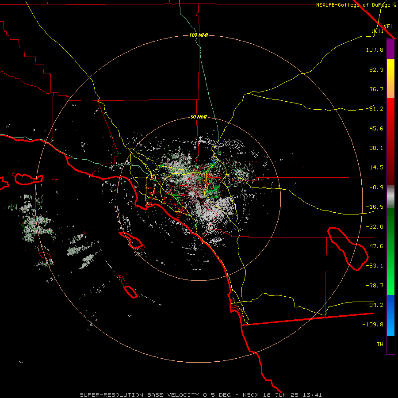
Task: Click the -63.1 value on the velocity scale
Action: pyautogui.click(x=375, y=266)
